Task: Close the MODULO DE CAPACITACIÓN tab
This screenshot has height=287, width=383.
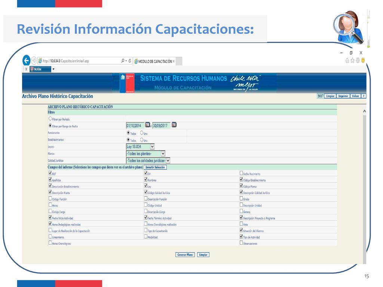Action: pyautogui.click(x=174, y=62)
